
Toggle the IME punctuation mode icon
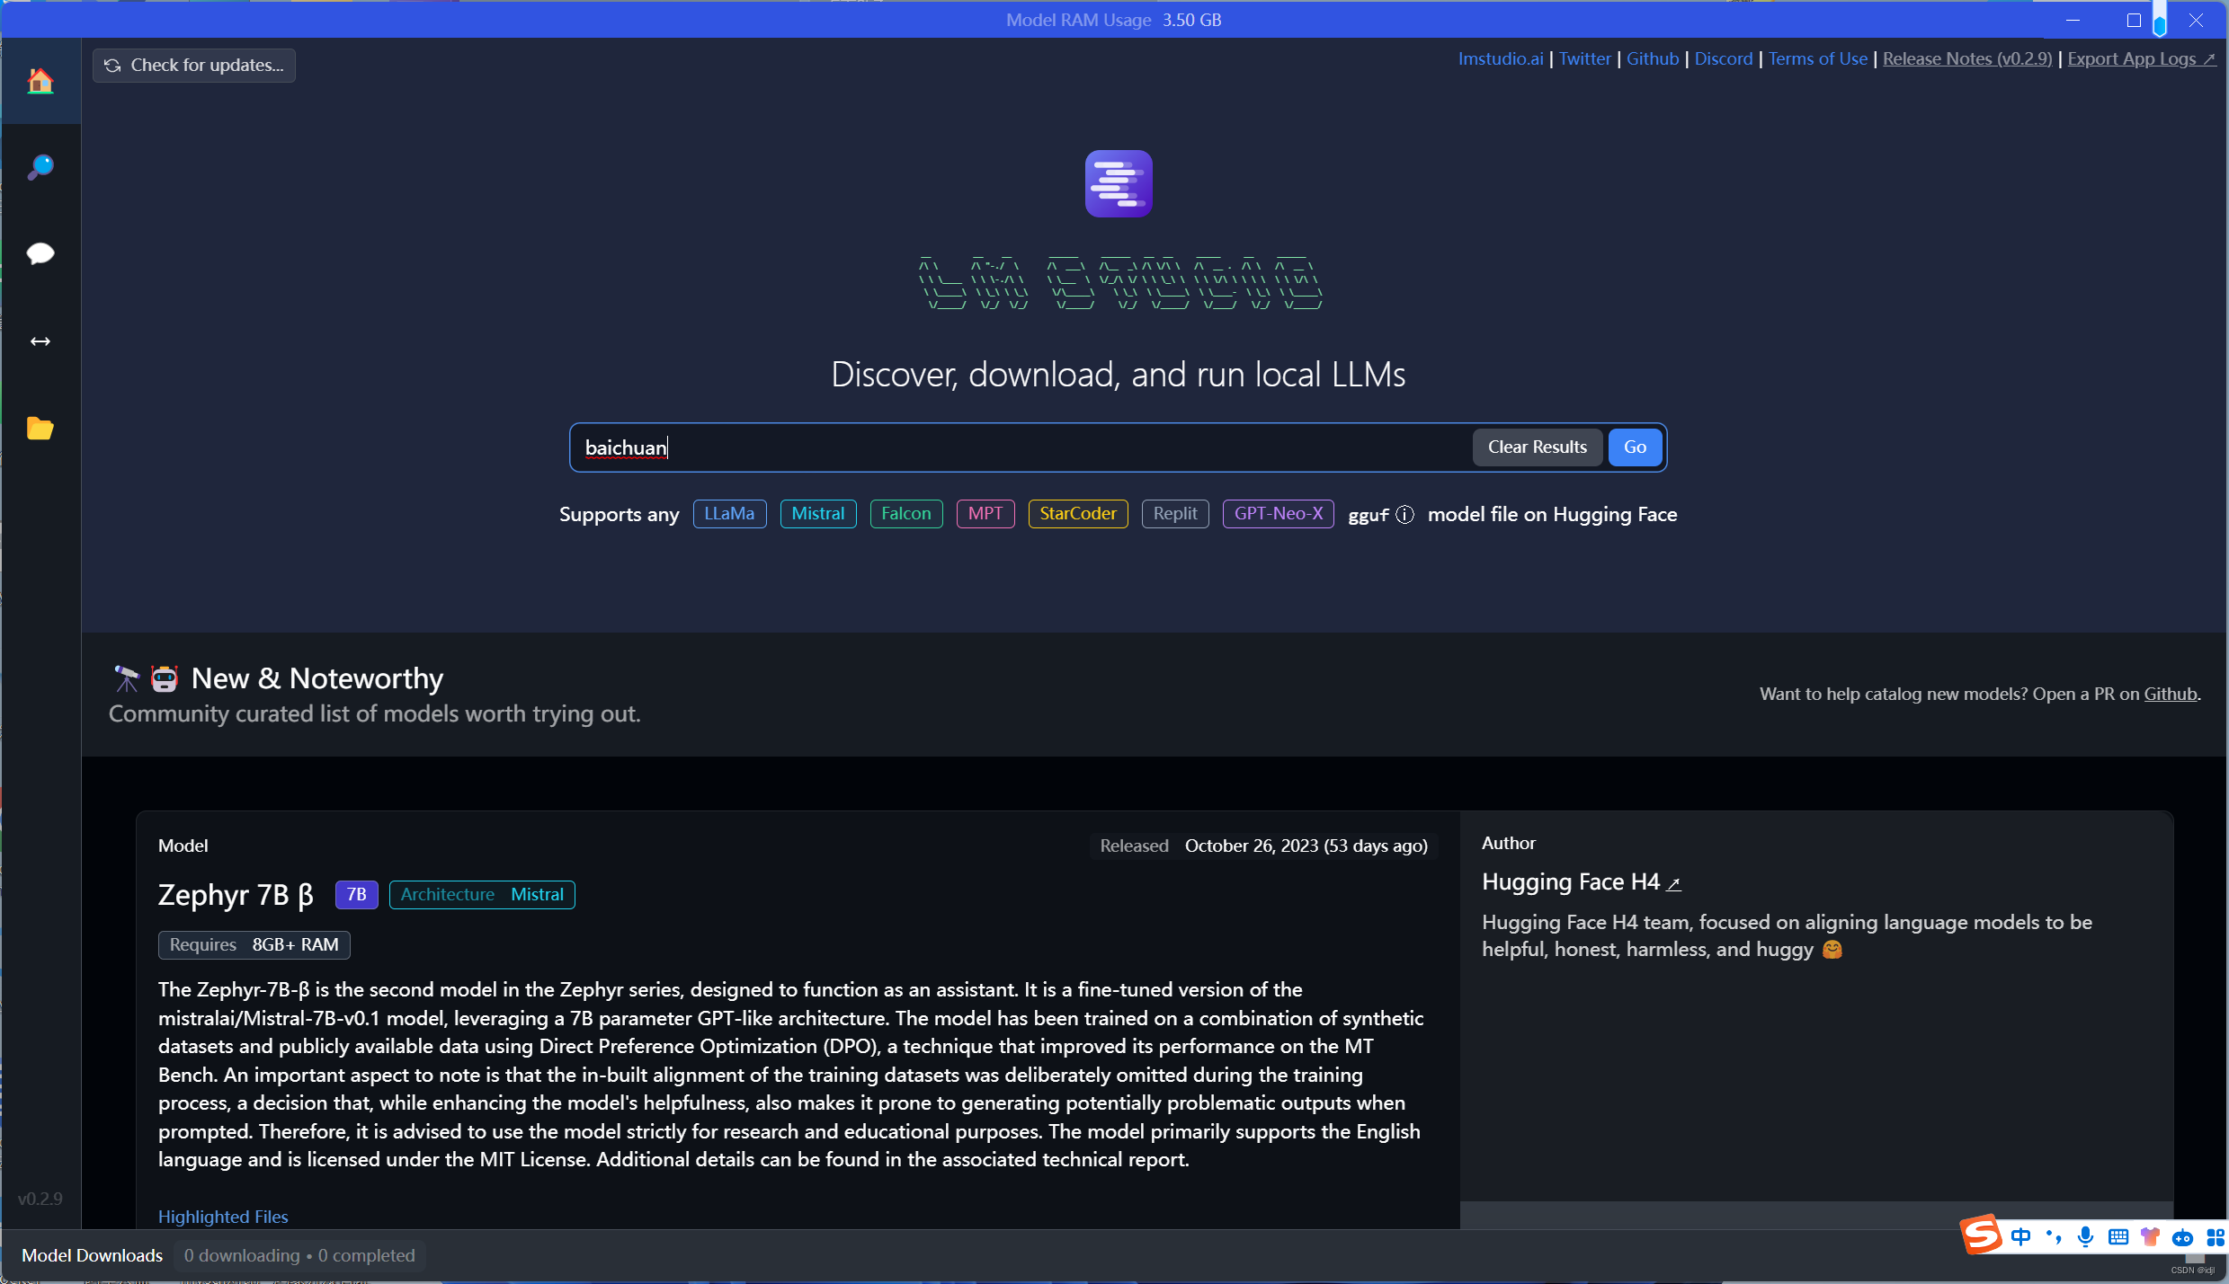(2054, 1237)
